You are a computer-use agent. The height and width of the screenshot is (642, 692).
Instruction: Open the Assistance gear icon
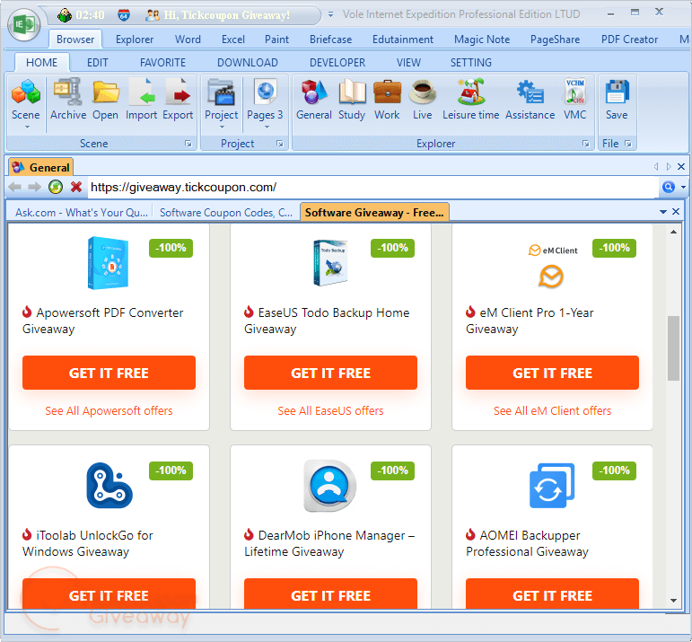(x=530, y=92)
